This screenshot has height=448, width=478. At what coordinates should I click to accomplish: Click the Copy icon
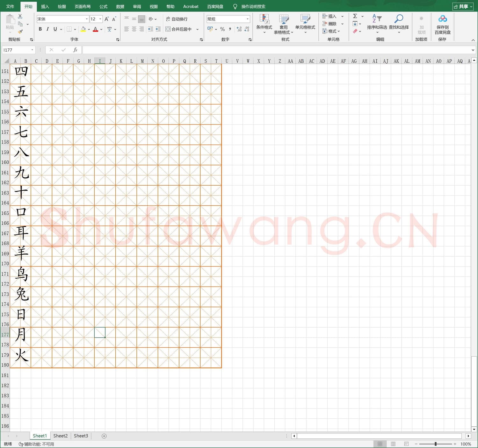20,24
